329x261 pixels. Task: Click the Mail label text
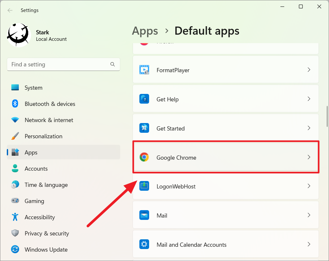(x=162, y=216)
